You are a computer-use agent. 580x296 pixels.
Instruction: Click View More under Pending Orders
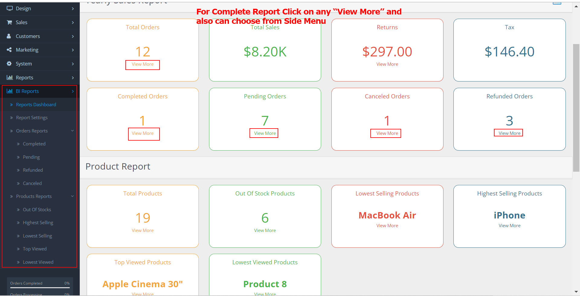265,133
